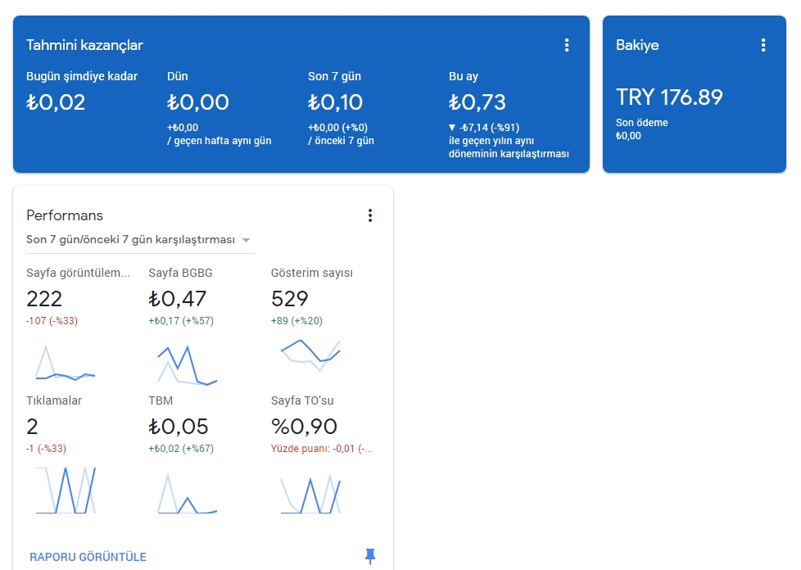This screenshot has width=801, height=570.
Task: Open the Bakiye card three-dot menu
Action: click(763, 45)
